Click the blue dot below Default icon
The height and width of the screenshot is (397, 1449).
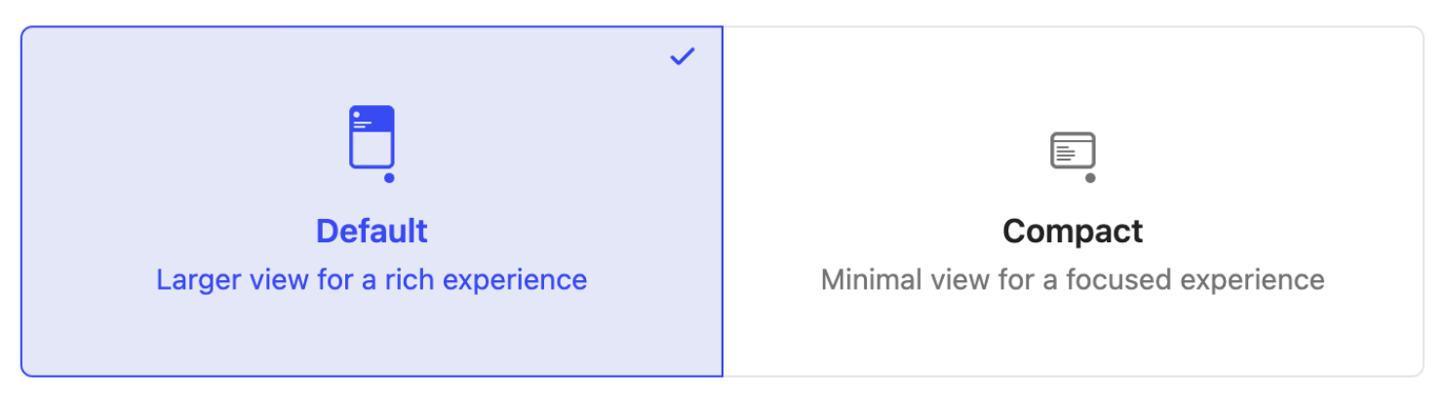[x=389, y=178]
